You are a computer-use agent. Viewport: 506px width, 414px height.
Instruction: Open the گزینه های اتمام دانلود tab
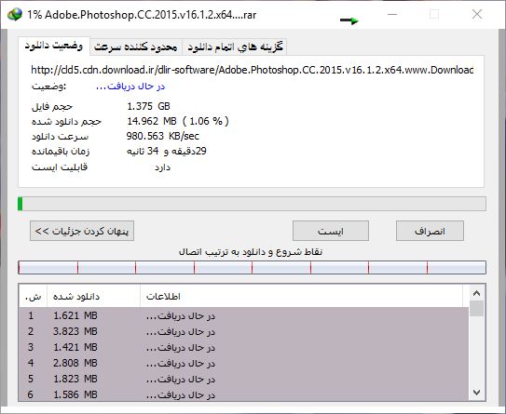[235, 47]
